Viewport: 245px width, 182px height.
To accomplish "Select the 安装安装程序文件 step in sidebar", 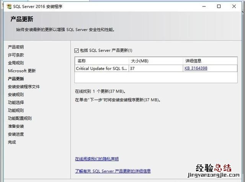I will point(24,87).
